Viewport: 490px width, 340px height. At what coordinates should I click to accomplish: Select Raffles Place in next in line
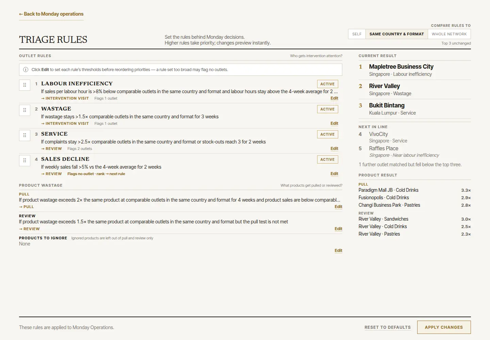(414, 152)
